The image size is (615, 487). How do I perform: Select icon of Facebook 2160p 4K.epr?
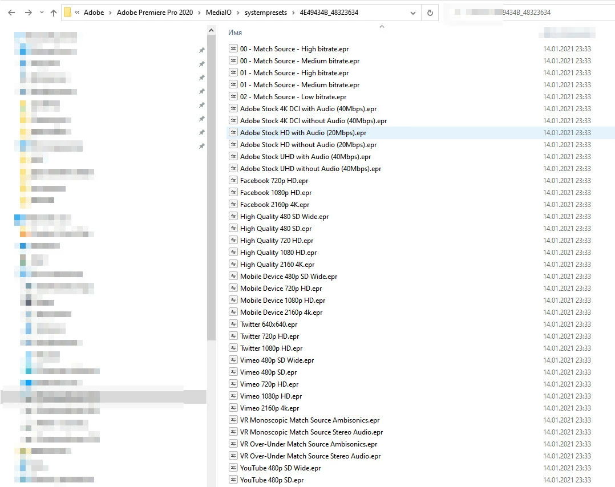pos(233,204)
